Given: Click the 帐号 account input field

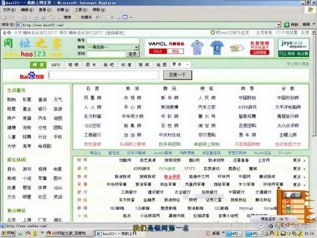Looking at the screenshot, I should click(113, 41).
